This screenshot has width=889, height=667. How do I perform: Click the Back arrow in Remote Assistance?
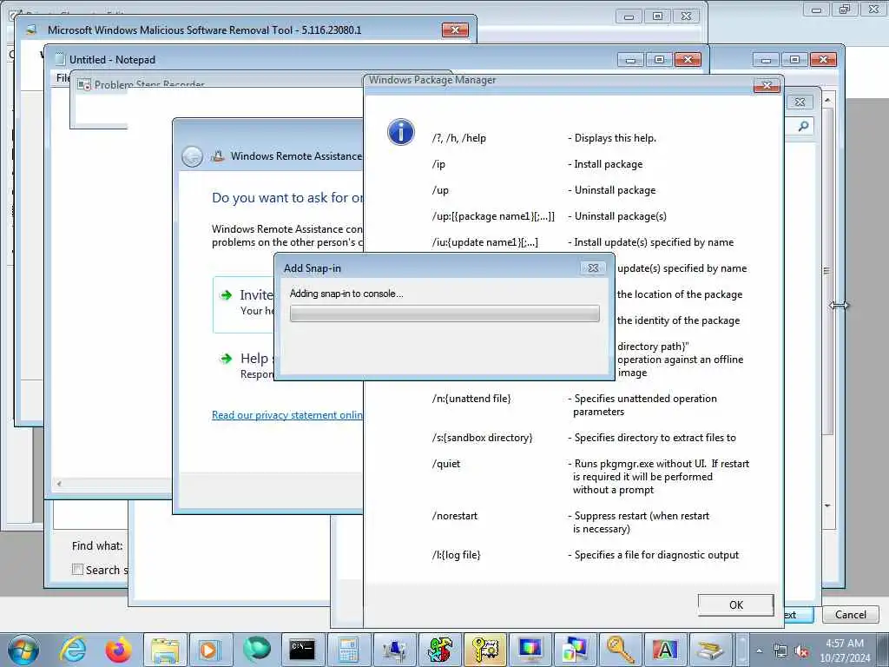(192, 156)
